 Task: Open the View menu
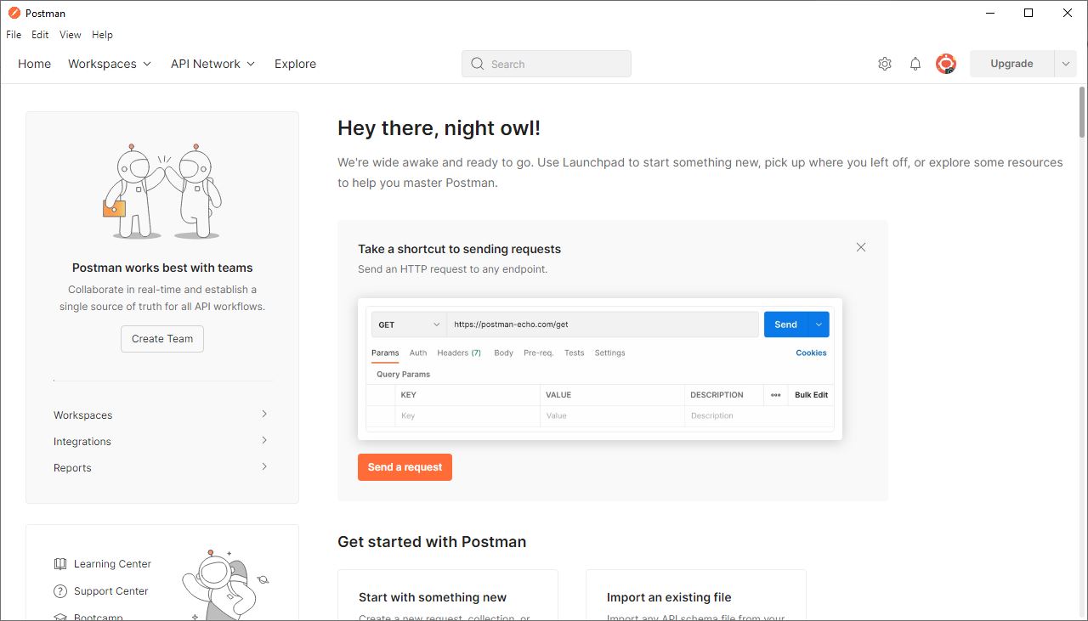tap(71, 35)
